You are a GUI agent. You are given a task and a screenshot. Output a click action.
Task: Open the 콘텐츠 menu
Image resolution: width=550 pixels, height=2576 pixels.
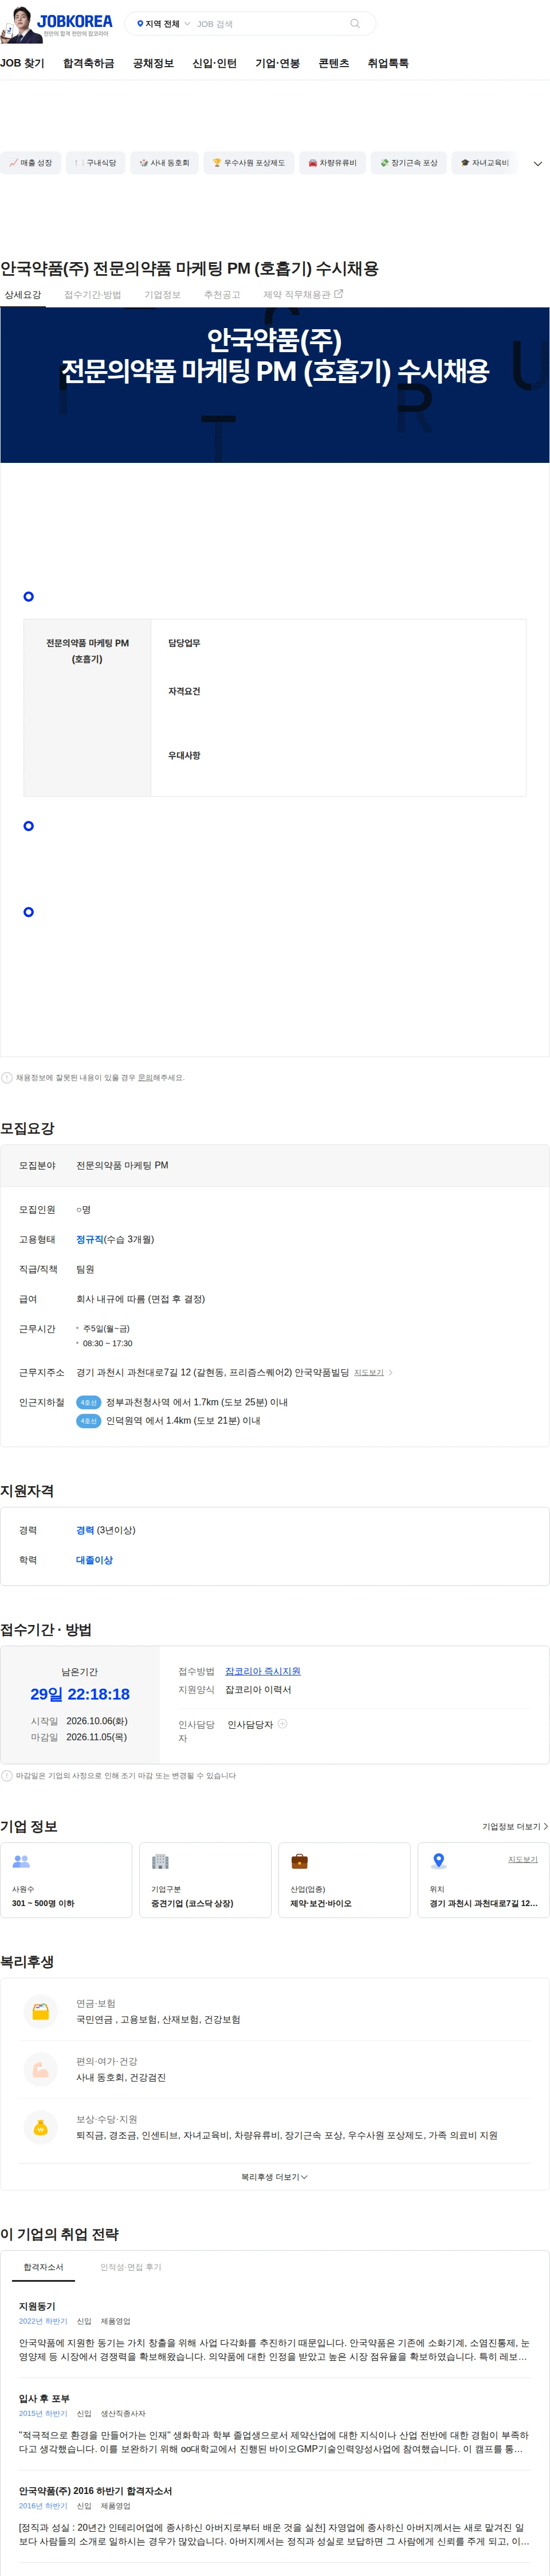pos(333,63)
